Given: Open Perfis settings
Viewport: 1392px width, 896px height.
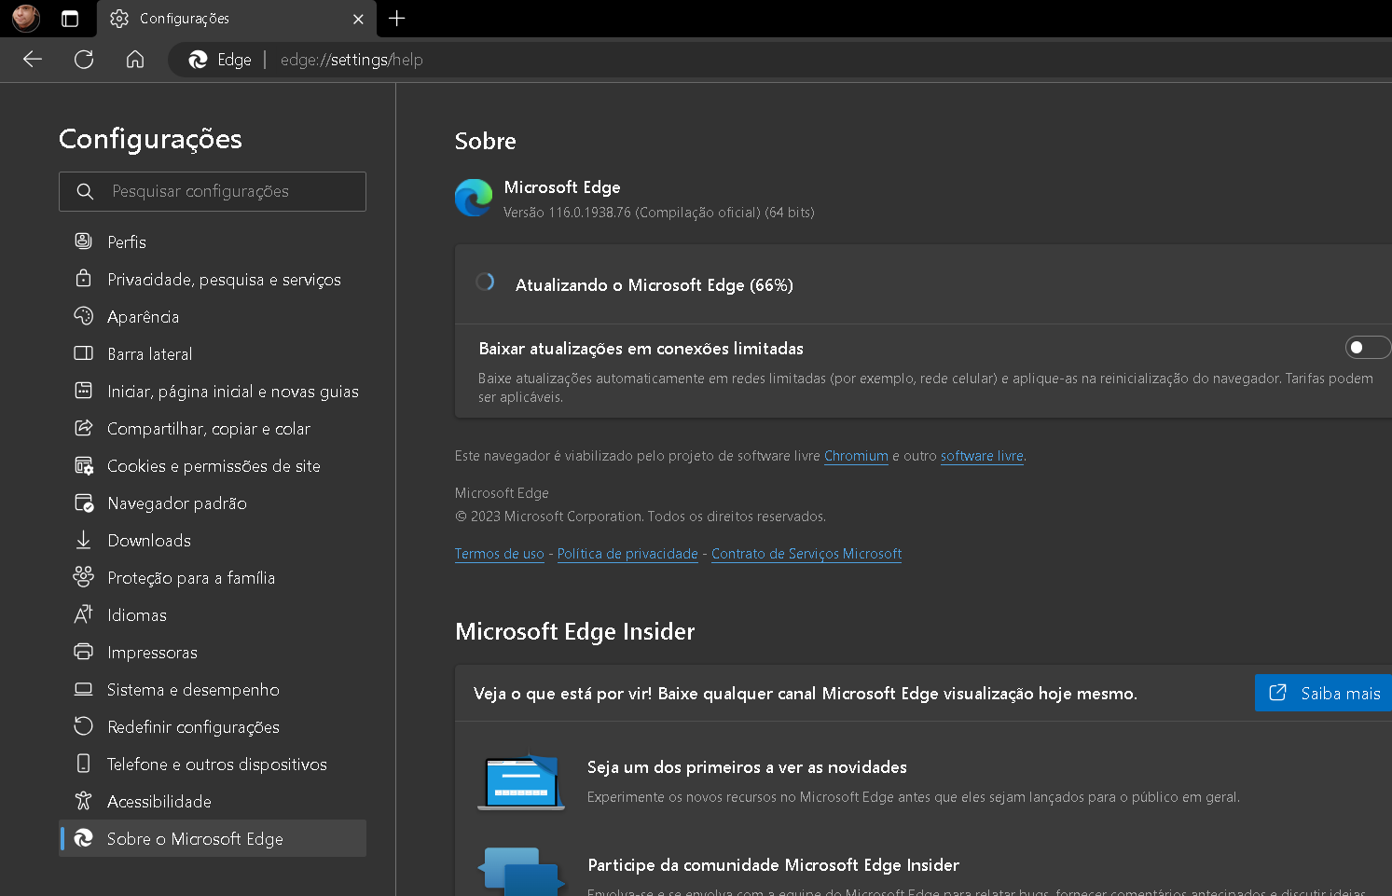Looking at the screenshot, I should point(213,241).
